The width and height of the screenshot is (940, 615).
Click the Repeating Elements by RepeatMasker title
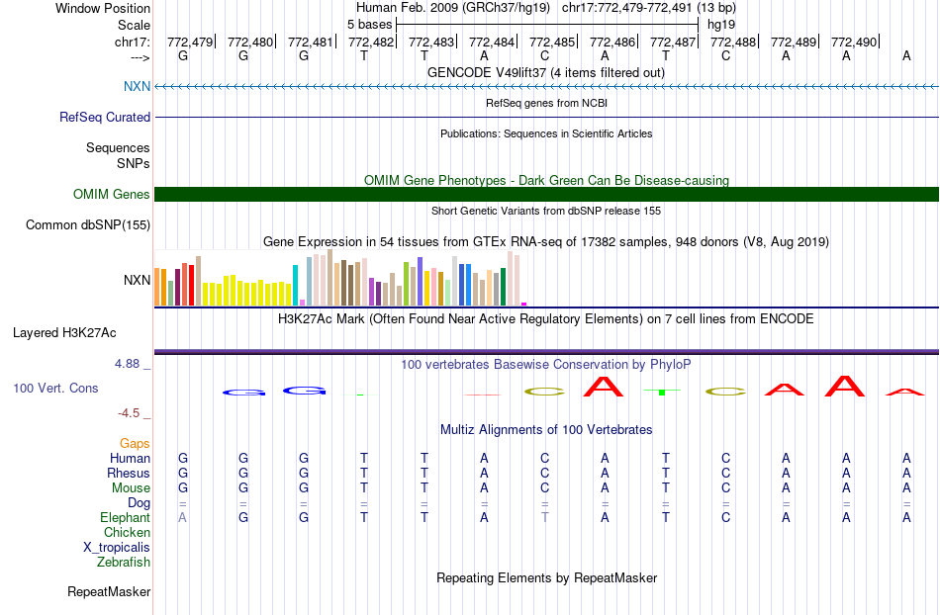coord(547,577)
